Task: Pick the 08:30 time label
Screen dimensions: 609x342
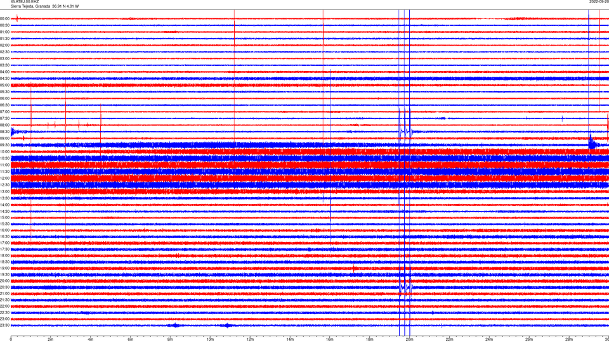Action: pos(4,132)
